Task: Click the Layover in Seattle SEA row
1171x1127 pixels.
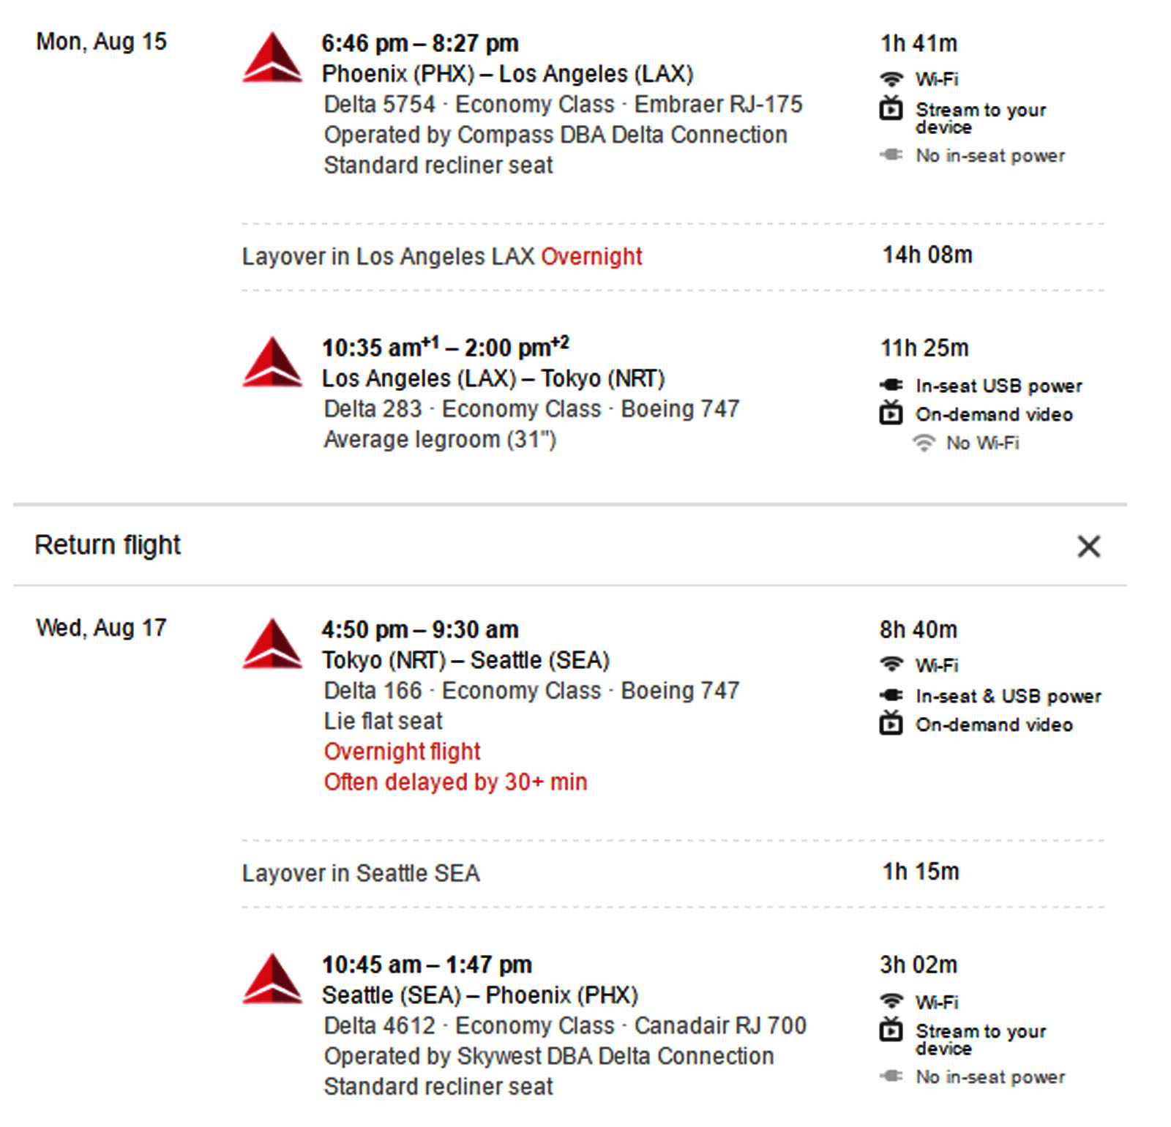Action: pos(361,874)
